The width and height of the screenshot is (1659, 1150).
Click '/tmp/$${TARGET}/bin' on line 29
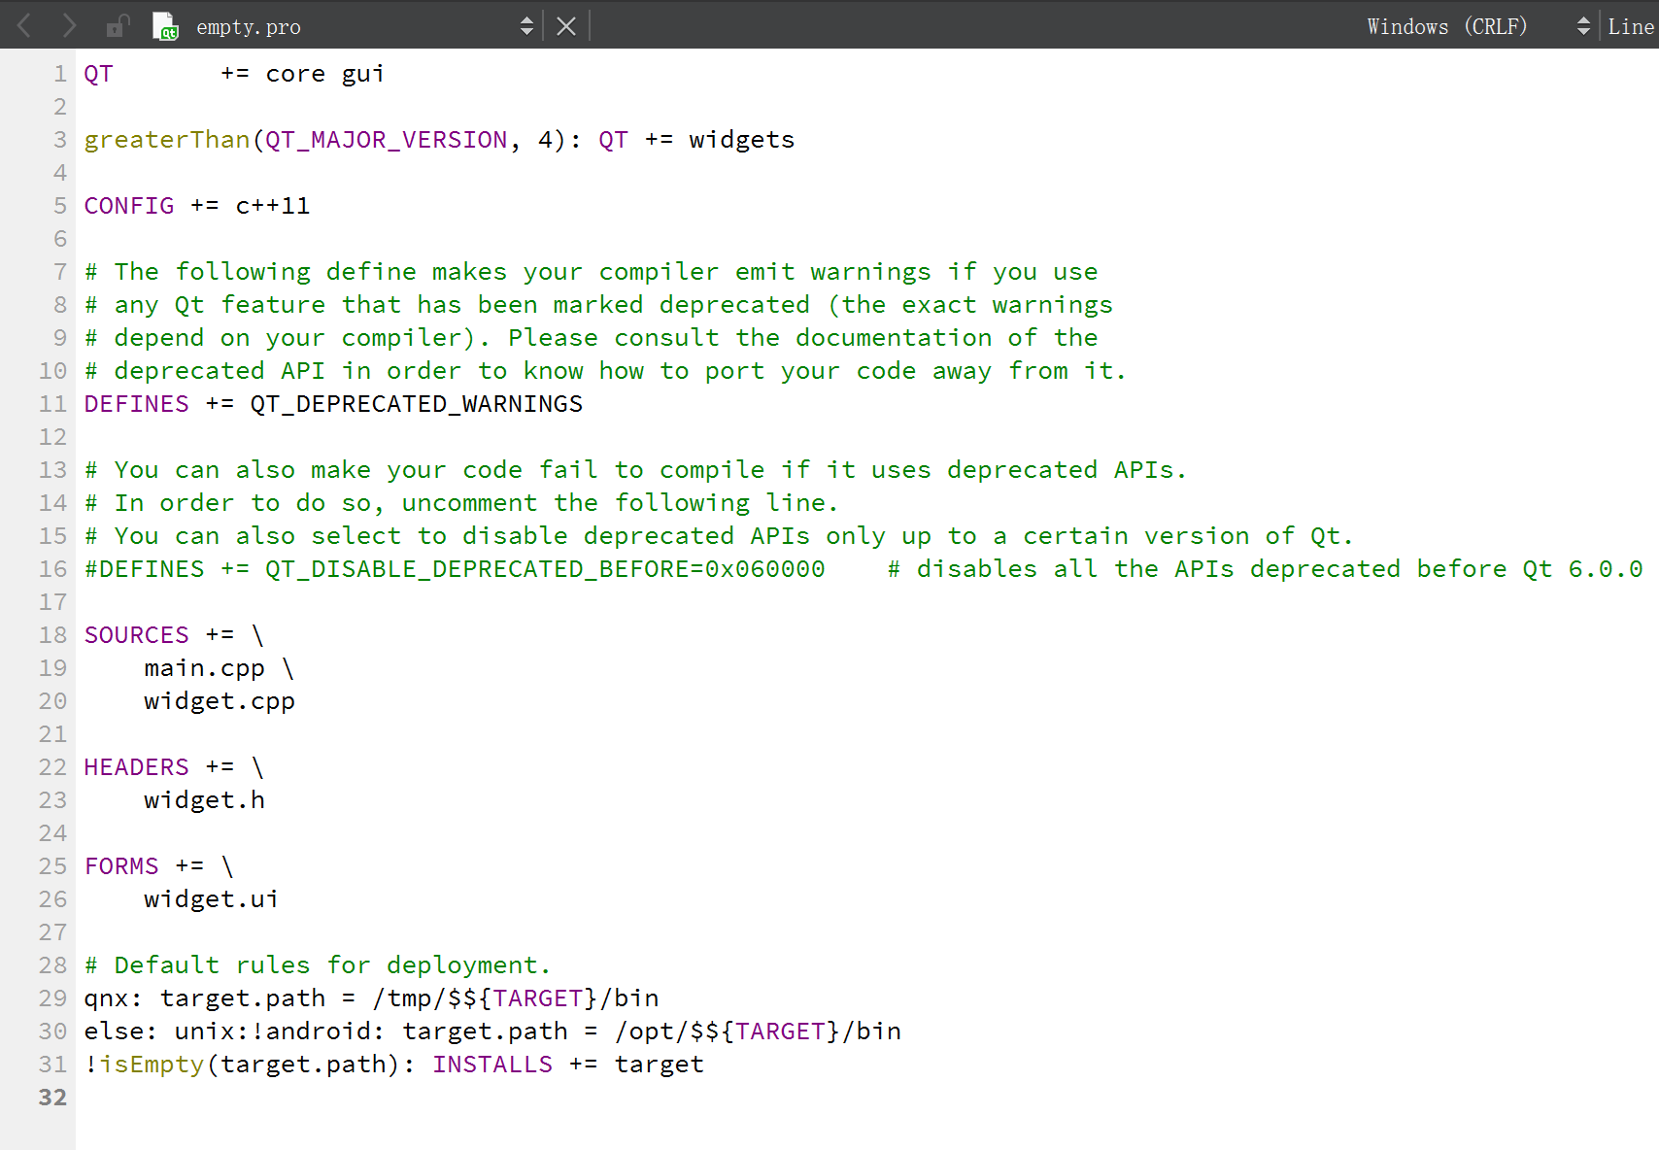(516, 998)
